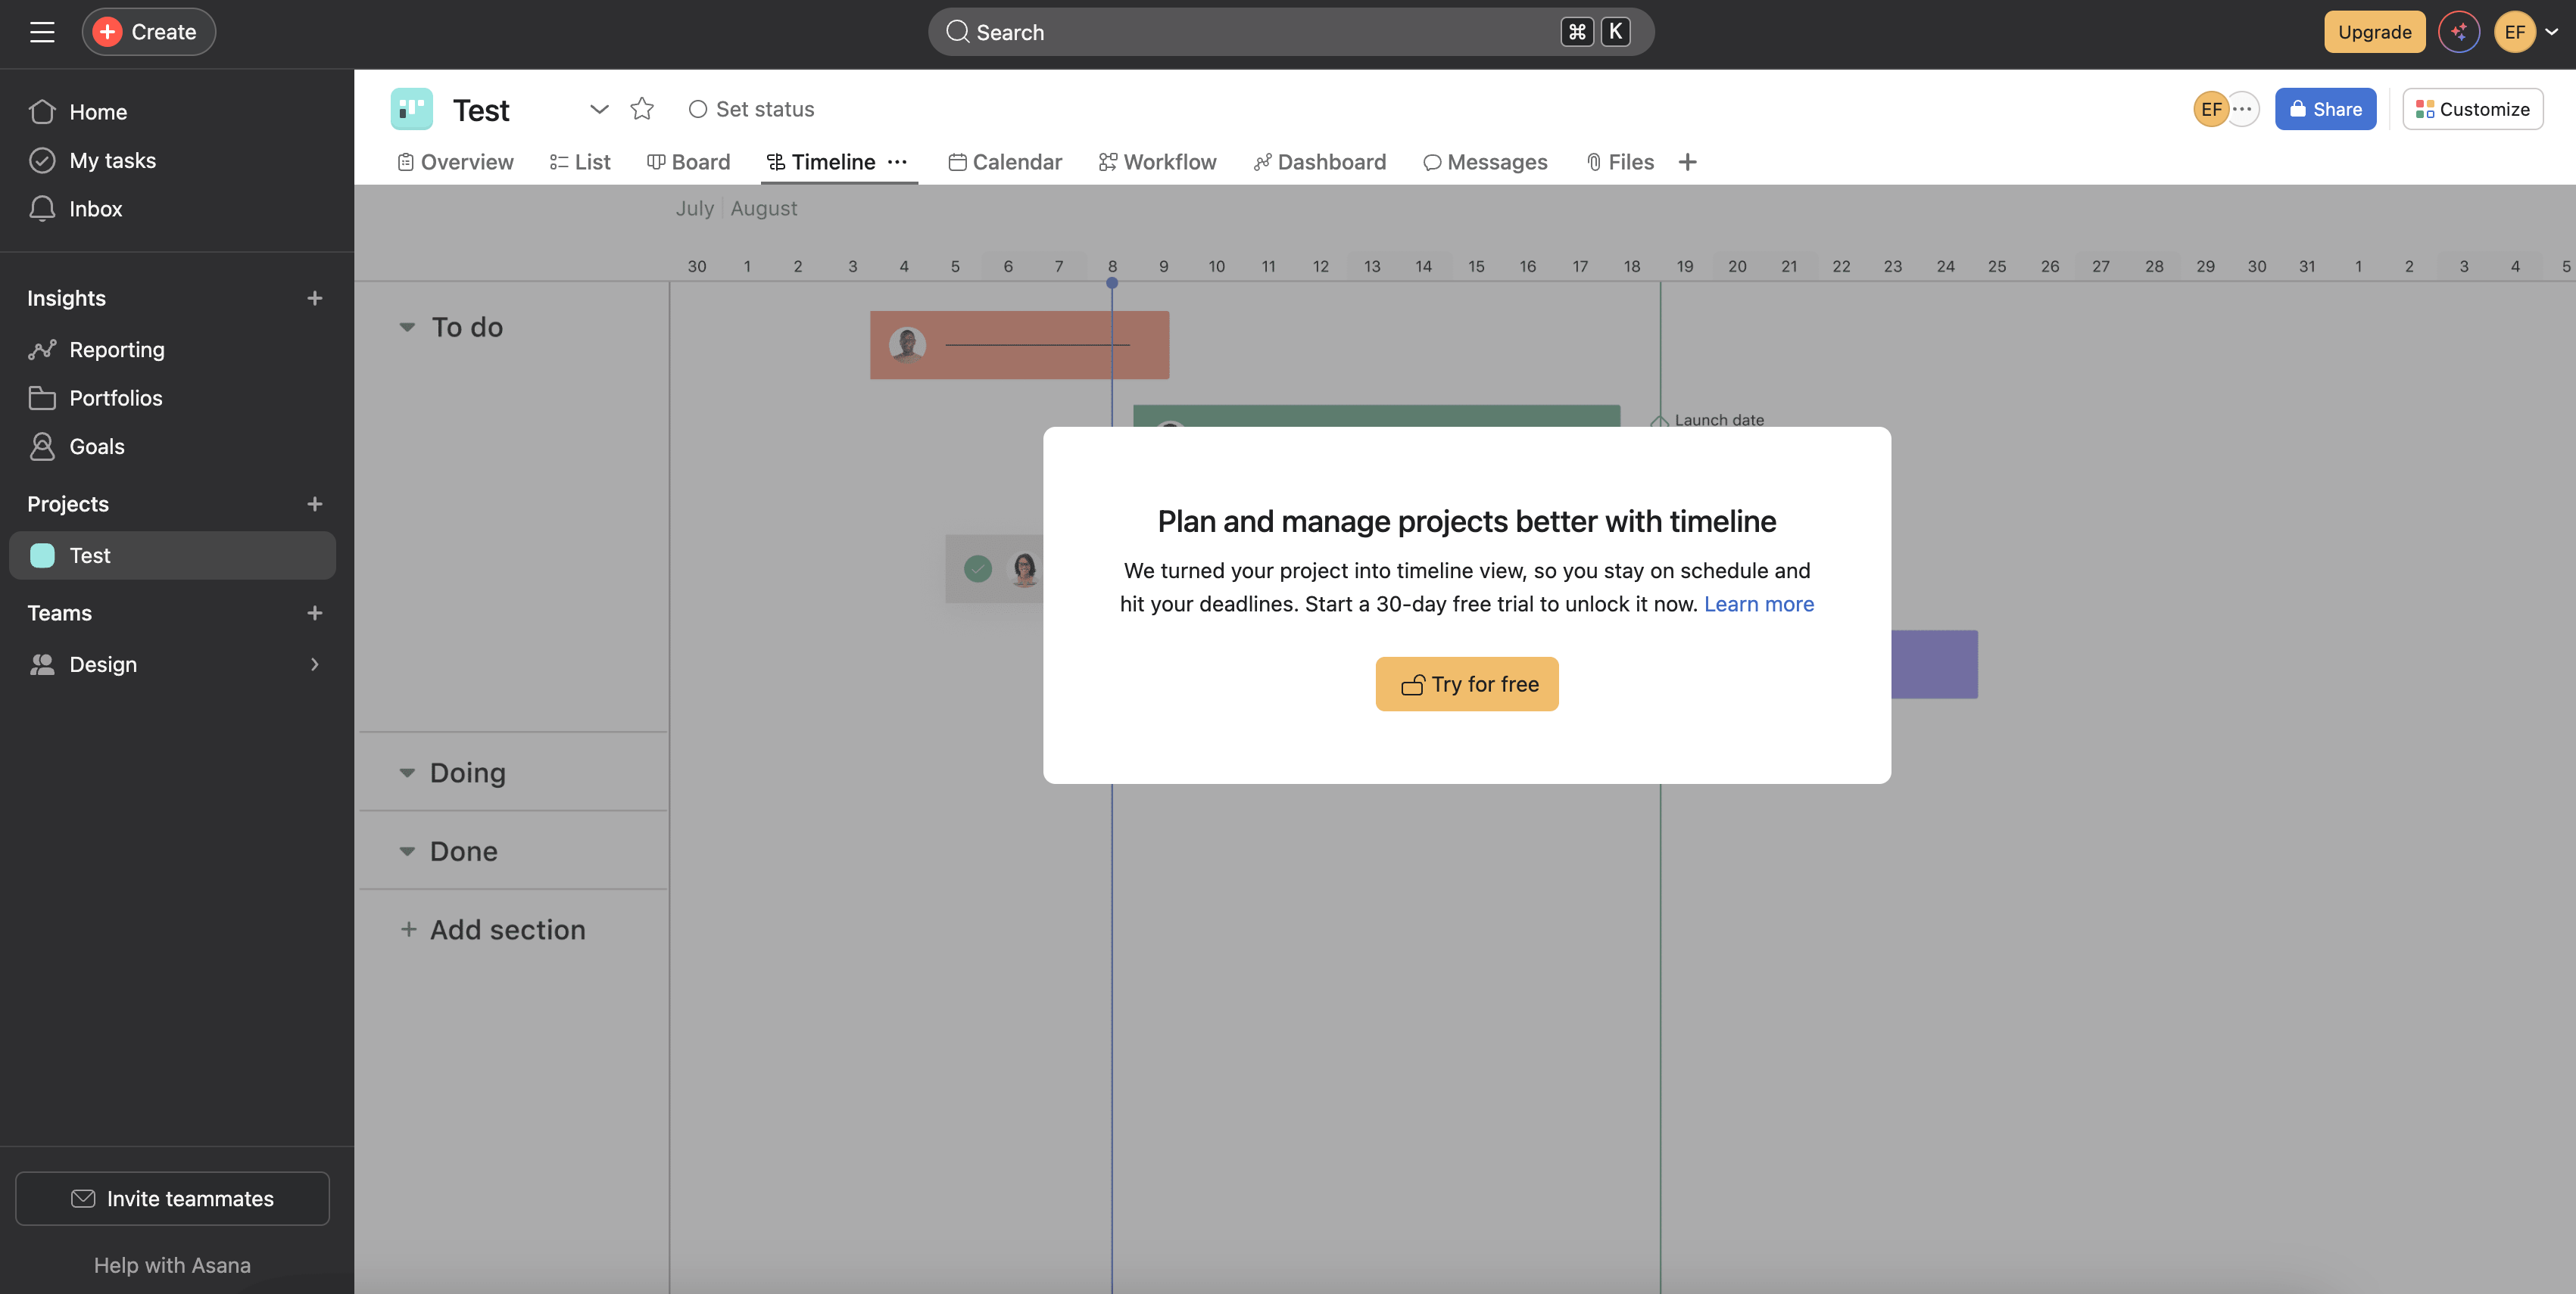Switch to the List tab
The height and width of the screenshot is (1294, 2576).
coord(580,162)
